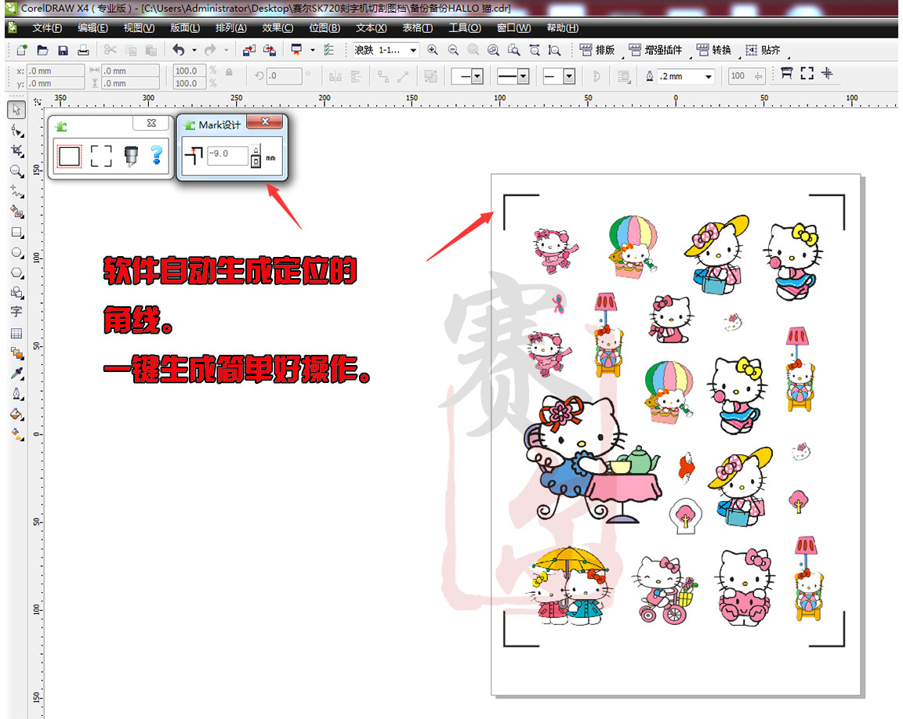
Task: Open a file with folder icon
Action: click(x=42, y=50)
